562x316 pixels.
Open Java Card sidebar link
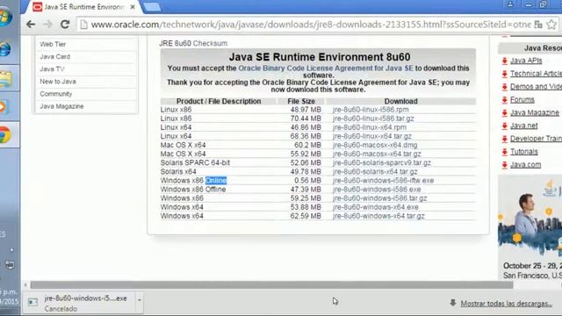click(x=55, y=56)
